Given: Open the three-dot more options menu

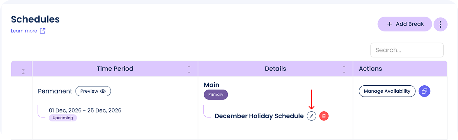Looking at the screenshot, I should tap(441, 24).
